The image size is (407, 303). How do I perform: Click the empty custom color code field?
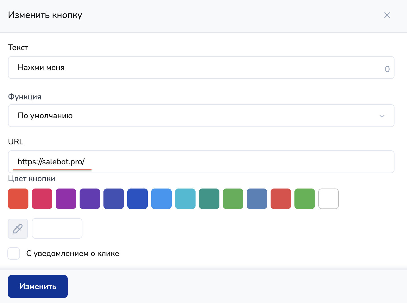57,228
